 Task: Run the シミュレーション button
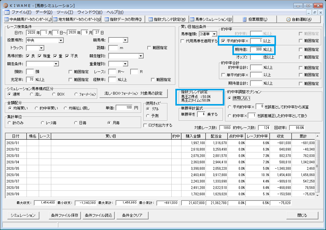coord(23,215)
